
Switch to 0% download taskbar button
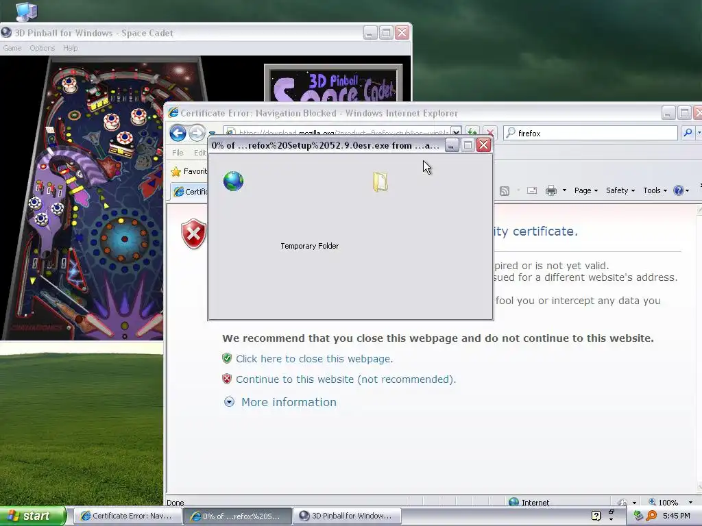(x=237, y=516)
